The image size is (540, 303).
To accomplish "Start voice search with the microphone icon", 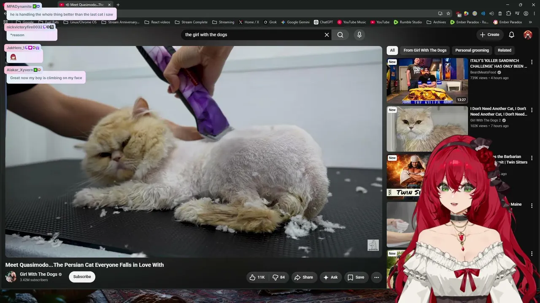I will (x=359, y=35).
